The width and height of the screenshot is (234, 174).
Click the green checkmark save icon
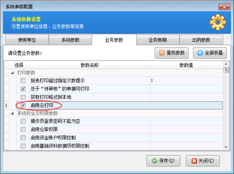[155, 161]
